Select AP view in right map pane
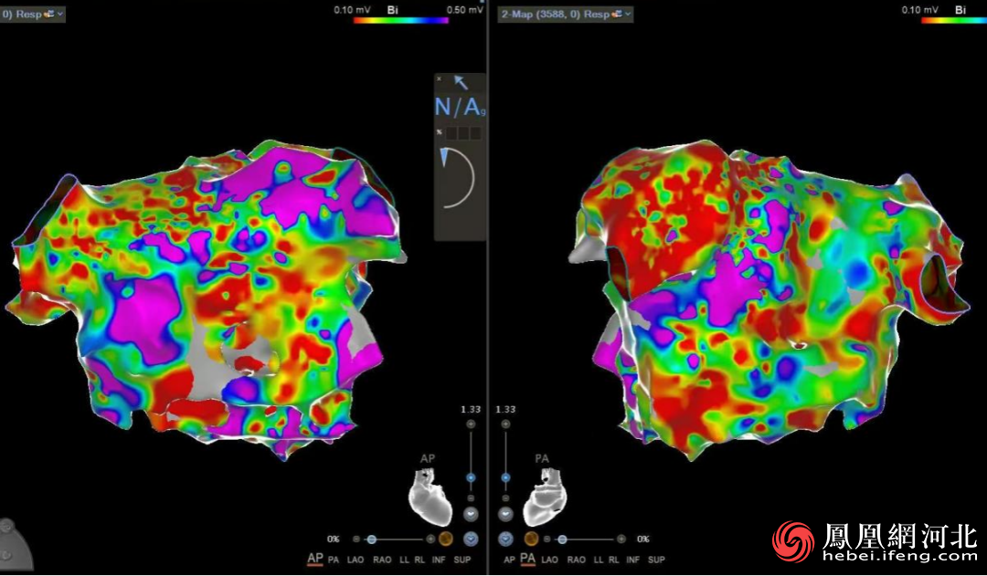The width and height of the screenshot is (987, 576). pyautogui.click(x=510, y=560)
